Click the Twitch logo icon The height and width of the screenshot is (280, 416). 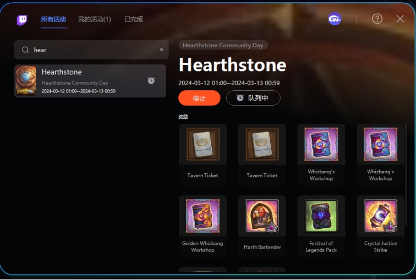coord(22,20)
